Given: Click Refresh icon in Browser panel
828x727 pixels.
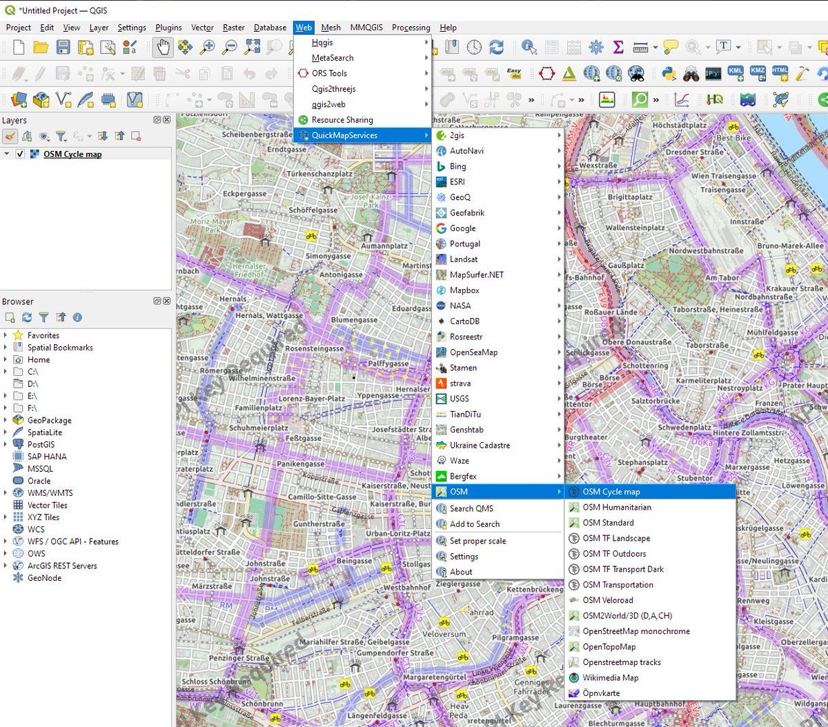Looking at the screenshot, I should 27,317.
